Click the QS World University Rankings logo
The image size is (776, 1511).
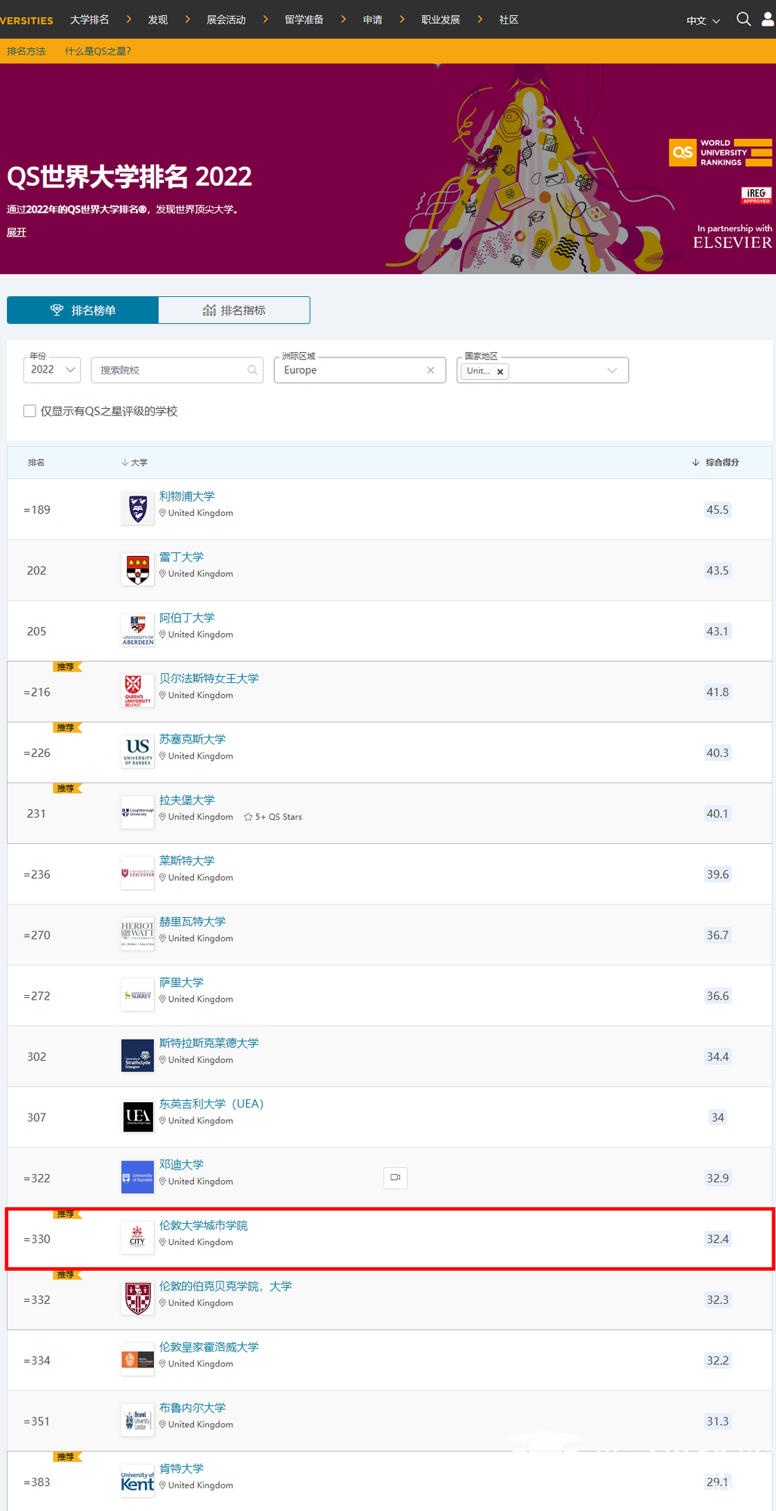[721, 153]
